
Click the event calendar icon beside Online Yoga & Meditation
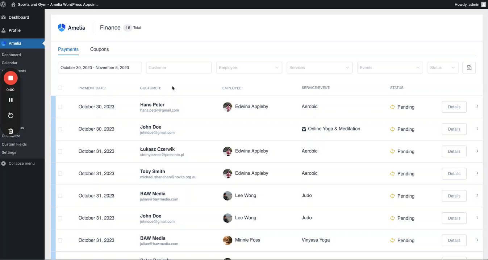coord(304,129)
